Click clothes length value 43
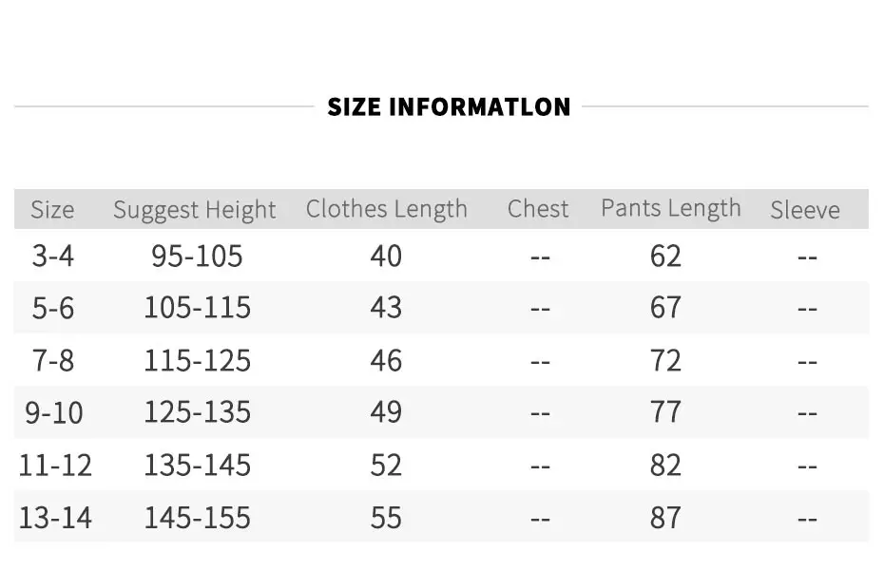Screen dimensions: 884x571 pos(386,308)
